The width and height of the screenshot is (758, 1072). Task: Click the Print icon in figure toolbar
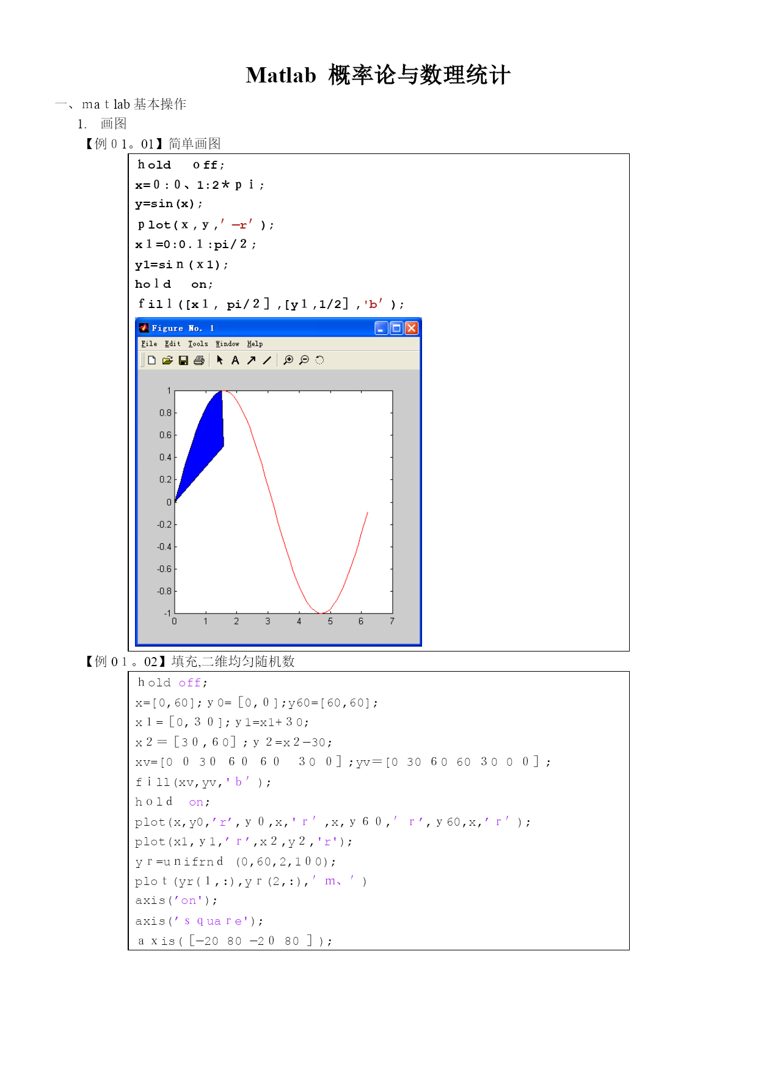point(199,361)
